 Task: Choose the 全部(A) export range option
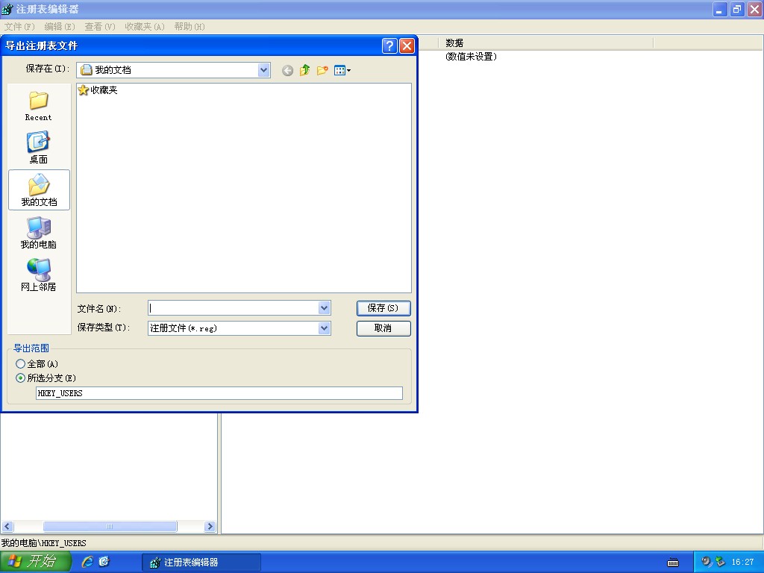click(37, 364)
